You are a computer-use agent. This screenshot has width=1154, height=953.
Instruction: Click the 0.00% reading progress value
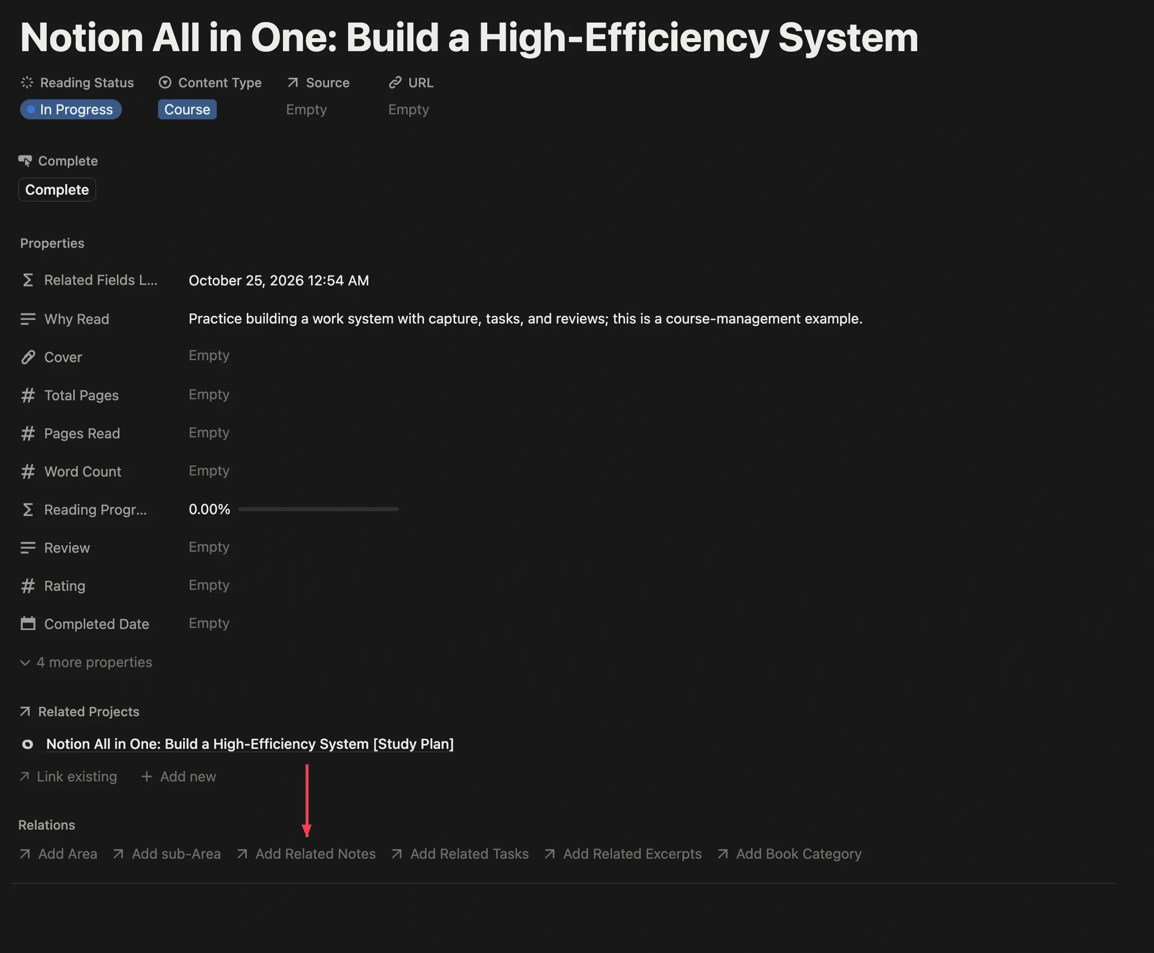tap(209, 509)
